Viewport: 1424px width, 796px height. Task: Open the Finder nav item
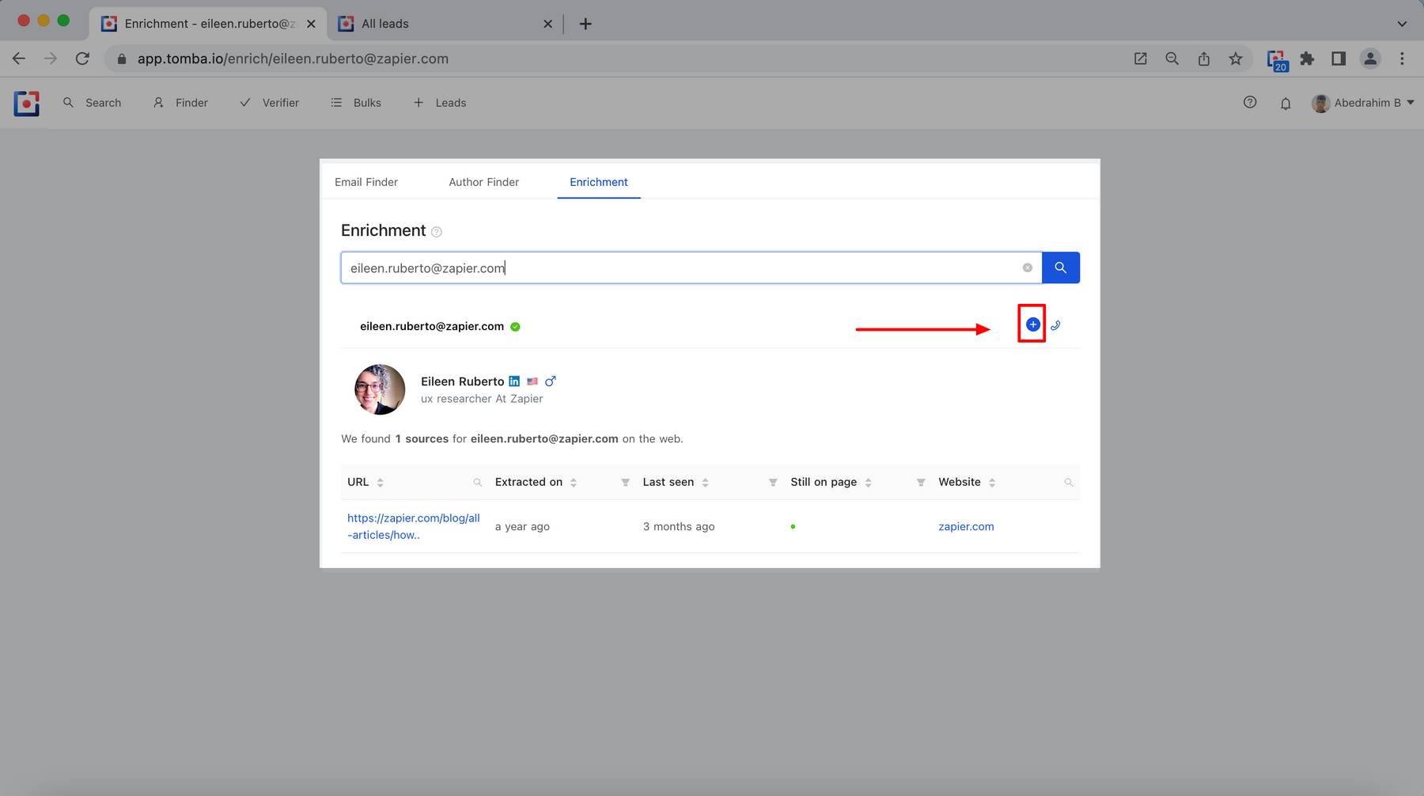coord(180,103)
